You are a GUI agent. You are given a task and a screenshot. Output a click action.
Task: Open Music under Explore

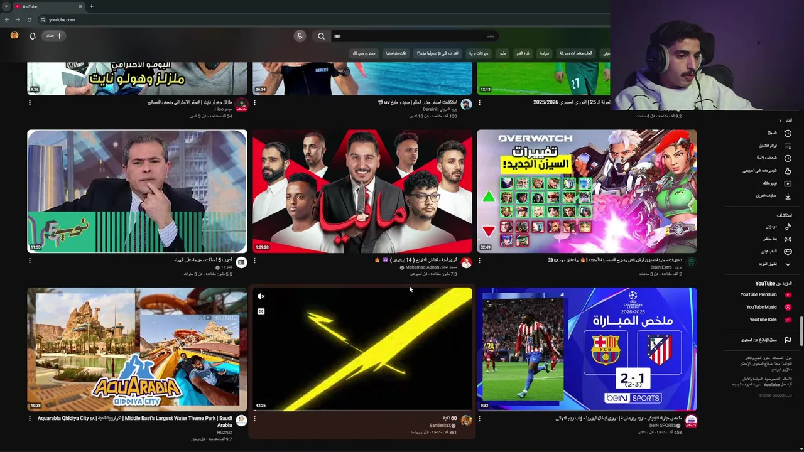point(778,227)
